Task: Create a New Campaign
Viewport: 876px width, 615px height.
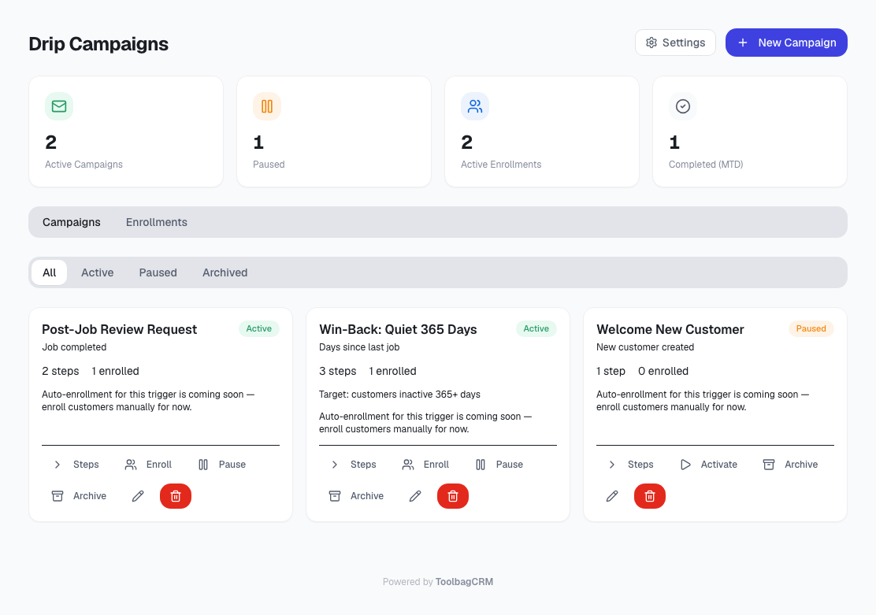Action: pos(786,43)
